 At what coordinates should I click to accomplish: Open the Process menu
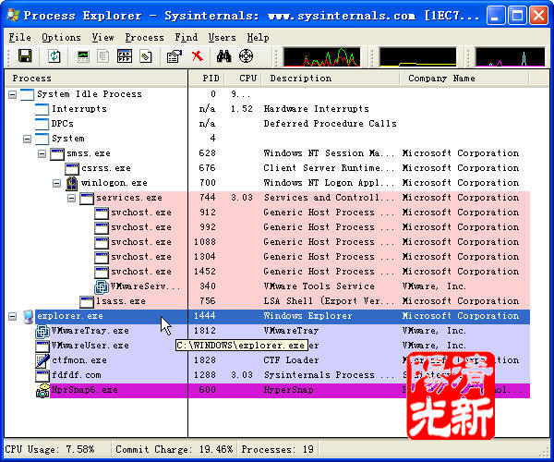144,37
